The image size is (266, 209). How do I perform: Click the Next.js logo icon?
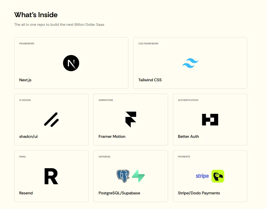(71, 63)
